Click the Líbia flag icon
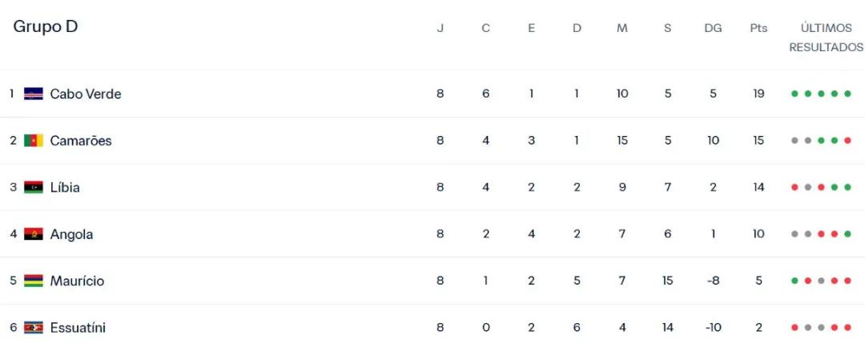 pyautogui.click(x=34, y=187)
